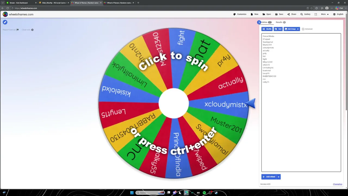Image resolution: width=348 pixels, height=196 pixels.
Task: Enable the Advanced checkbox
Action: (303, 29)
